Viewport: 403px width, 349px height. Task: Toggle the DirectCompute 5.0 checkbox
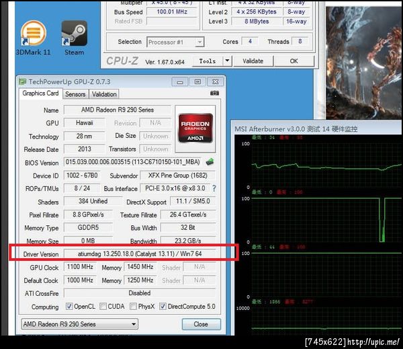[x=163, y=306]
